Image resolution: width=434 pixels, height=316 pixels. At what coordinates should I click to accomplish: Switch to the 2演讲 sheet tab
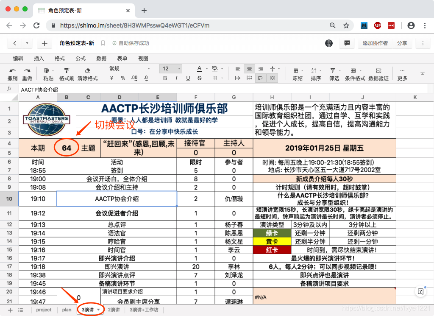pyautogui.click(x=114, y=310)
